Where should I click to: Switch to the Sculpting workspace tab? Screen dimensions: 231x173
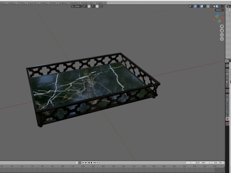click(x=11, y=3)
